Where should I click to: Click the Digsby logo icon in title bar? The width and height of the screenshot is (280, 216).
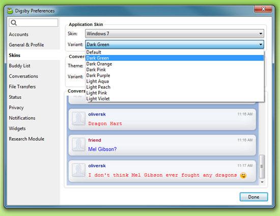tap(10, 11)
